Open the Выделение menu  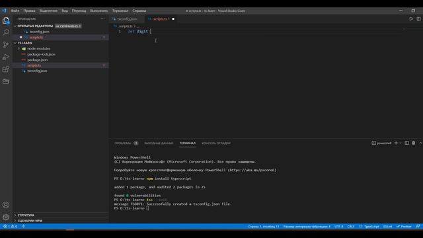click(48, 11)
